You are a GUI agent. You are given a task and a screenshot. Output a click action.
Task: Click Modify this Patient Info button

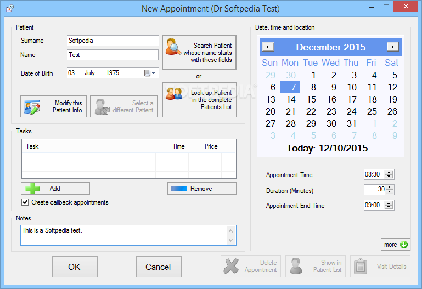click(x=53, y=106)
